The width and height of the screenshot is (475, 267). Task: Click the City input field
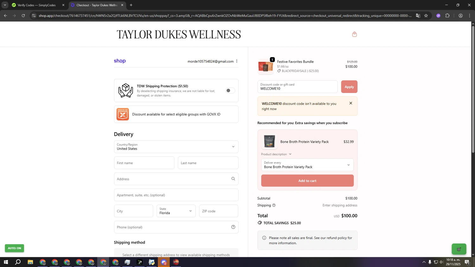pyautogui.click(x=133, y=211)
